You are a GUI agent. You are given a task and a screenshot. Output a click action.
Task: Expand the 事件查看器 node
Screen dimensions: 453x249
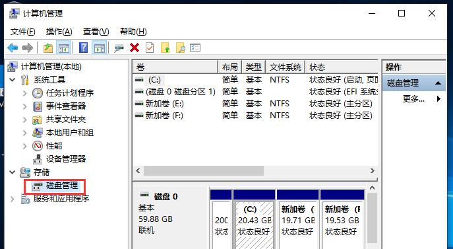coord(25,106)
